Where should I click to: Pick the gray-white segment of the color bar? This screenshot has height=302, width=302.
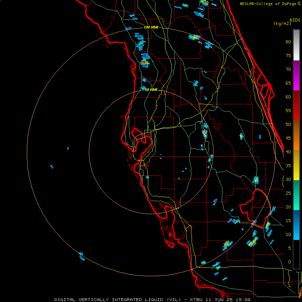pos(296,45)
